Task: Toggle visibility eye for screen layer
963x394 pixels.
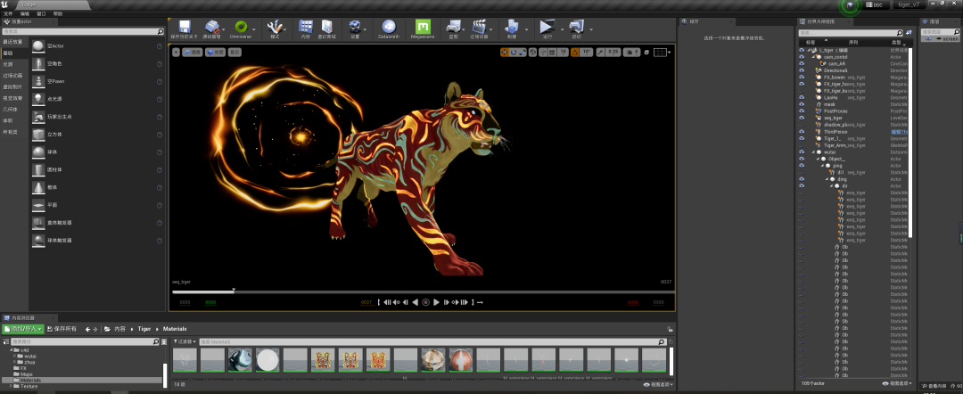Action: point(928,38)
